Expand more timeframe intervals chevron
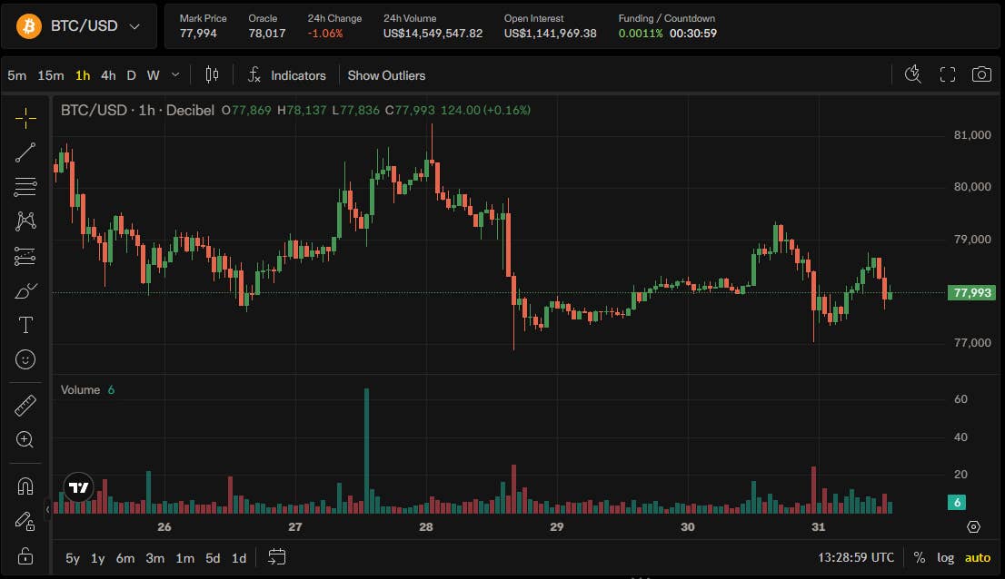The image size is (1005, 579). coord(175,74)
